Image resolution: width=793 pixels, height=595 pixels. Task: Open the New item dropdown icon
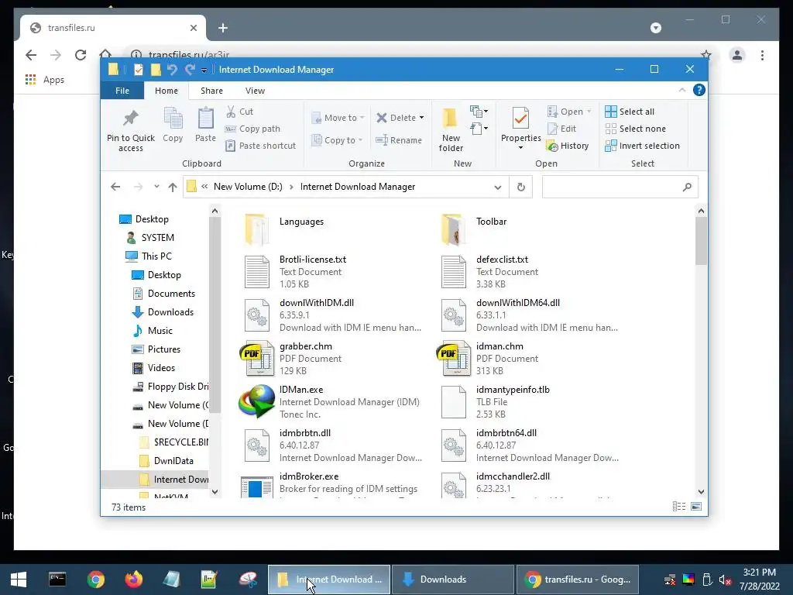(x=479, y=112)
